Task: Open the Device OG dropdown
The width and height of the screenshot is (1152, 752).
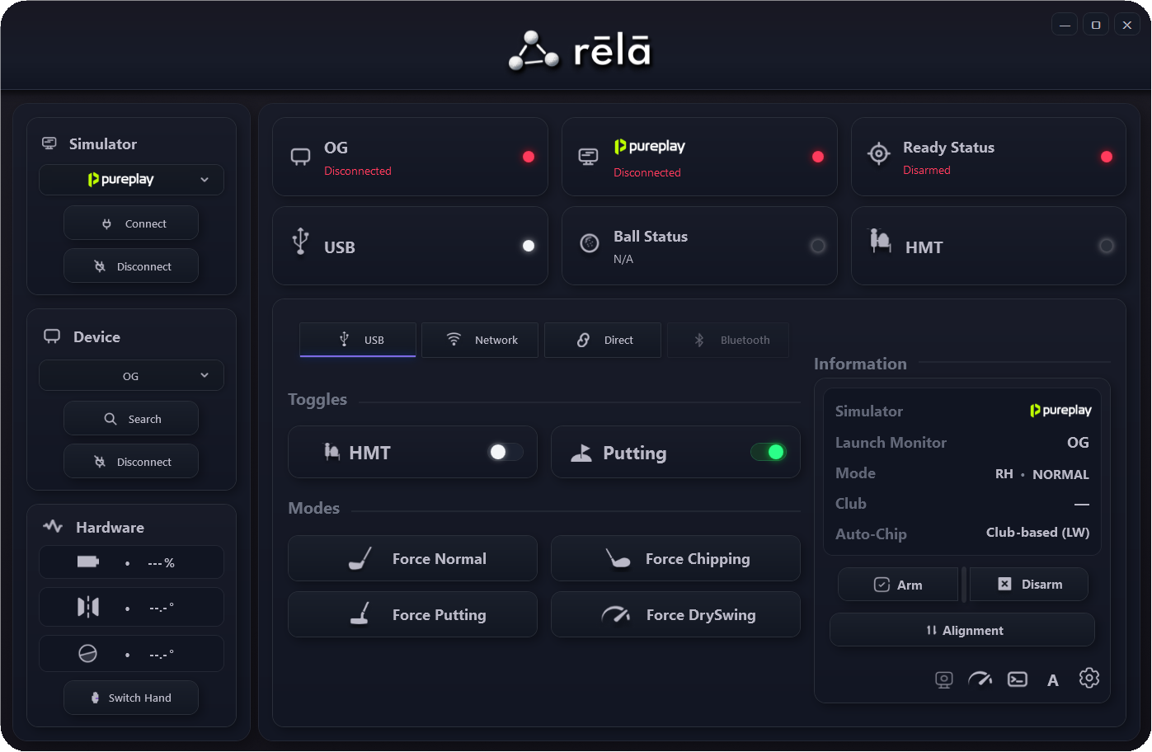Action: [131, 375]
